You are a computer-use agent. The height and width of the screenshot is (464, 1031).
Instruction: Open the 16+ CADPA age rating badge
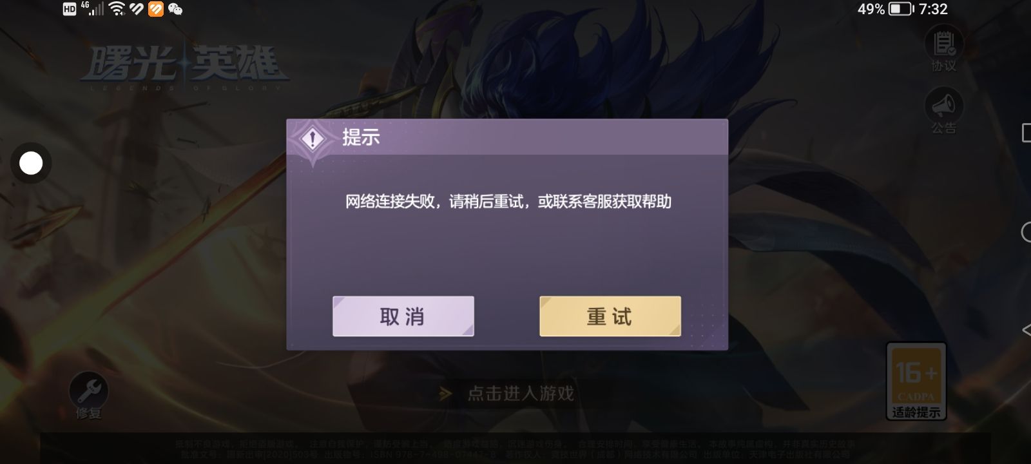916,382
